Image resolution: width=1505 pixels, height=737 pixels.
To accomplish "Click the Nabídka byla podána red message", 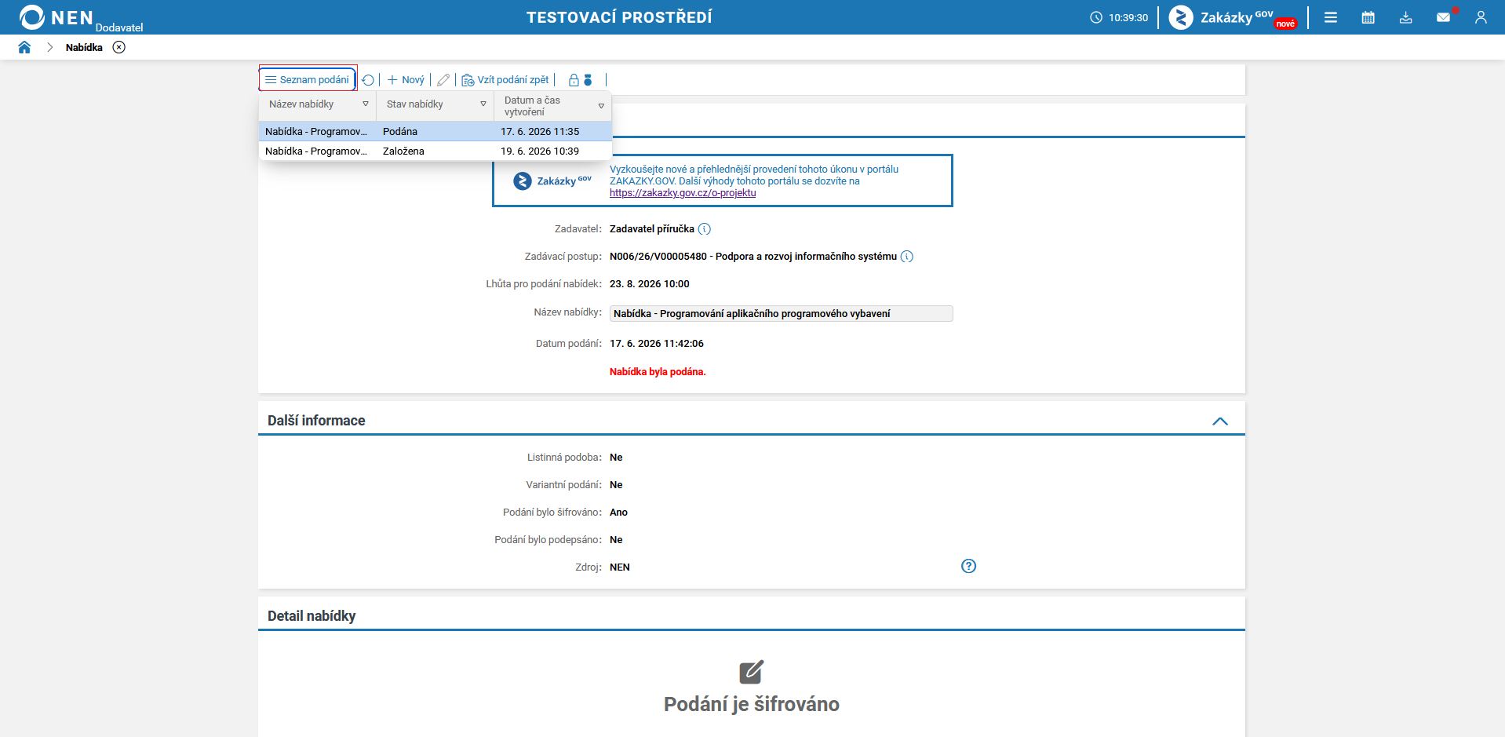I will (x=658, y=372).
